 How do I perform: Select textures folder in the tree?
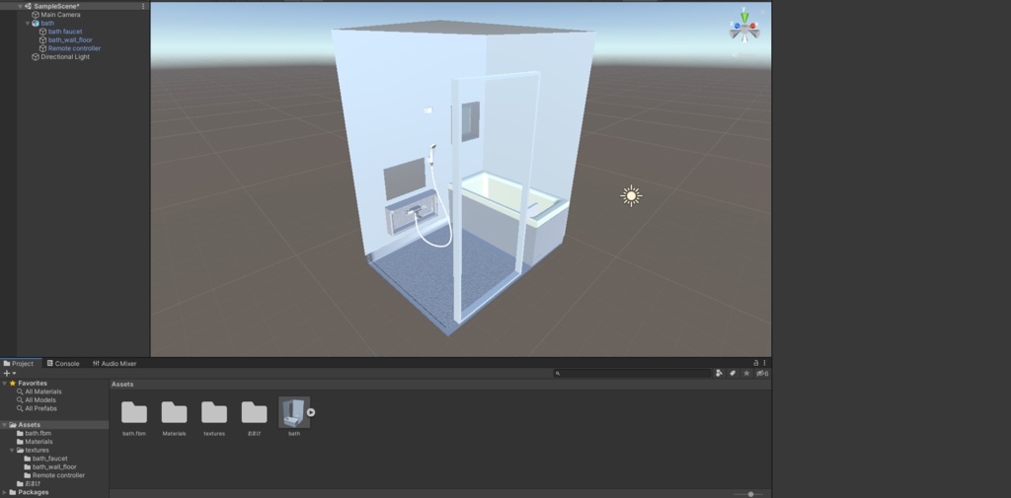tap(37, 450)
